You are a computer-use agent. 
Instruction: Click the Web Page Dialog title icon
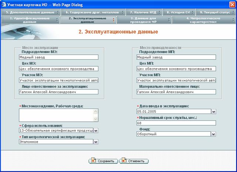[x=4, y=4]
